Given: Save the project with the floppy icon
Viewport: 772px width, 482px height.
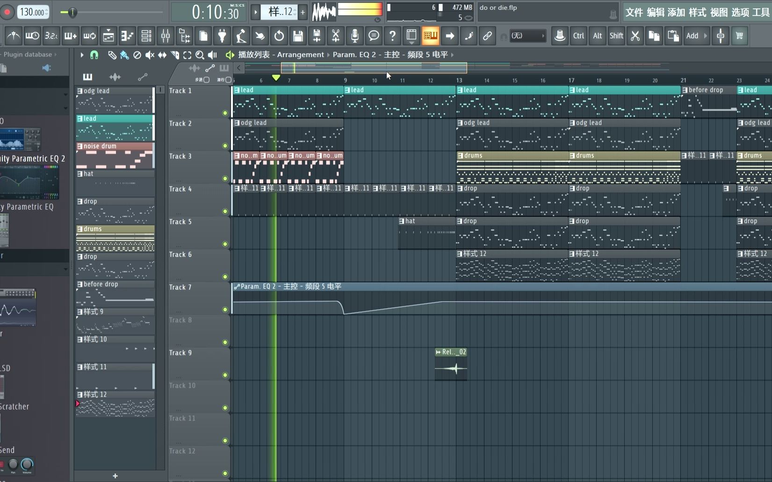Looking at the screenshot, I should pyautogui.click(x=298, y=35).
